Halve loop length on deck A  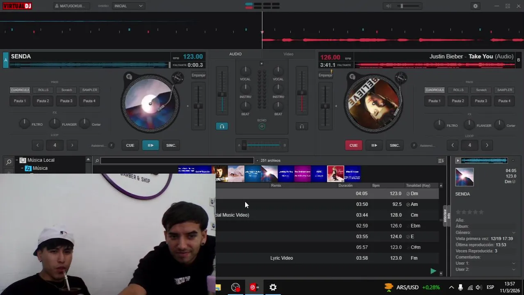coord(37,145)
